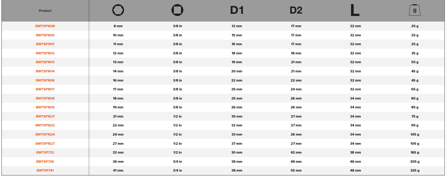This screenshot has width=446, height=176.
Task: Go to product BWTSP741
Action: tap(45, 170)
